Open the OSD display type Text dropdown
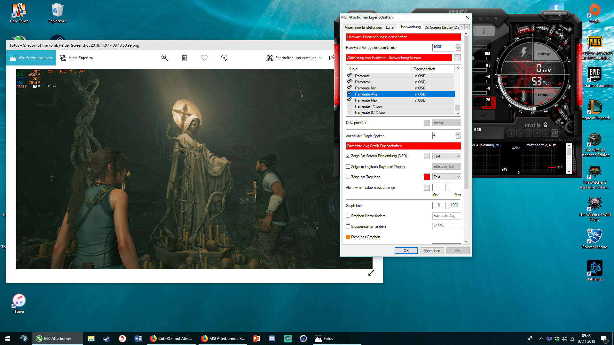The width and height of the screenshot is (614, 345). [x=446, y=156]
